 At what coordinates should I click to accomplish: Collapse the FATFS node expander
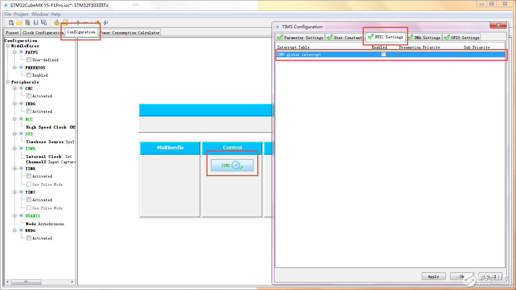click(15, 52)
